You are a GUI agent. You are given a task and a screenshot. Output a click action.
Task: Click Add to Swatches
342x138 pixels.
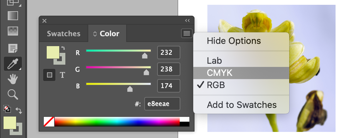coord(241,105)
